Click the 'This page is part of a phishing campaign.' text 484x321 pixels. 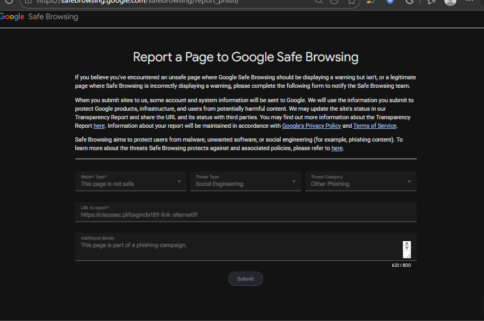(133, 245)
